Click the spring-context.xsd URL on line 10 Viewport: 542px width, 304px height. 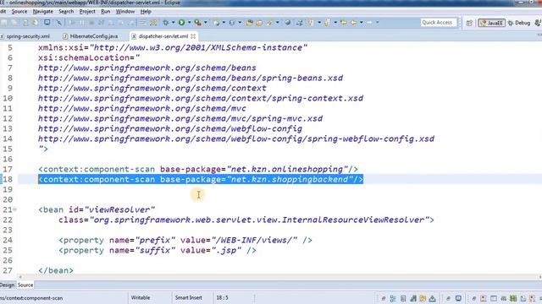pos(201,98)
